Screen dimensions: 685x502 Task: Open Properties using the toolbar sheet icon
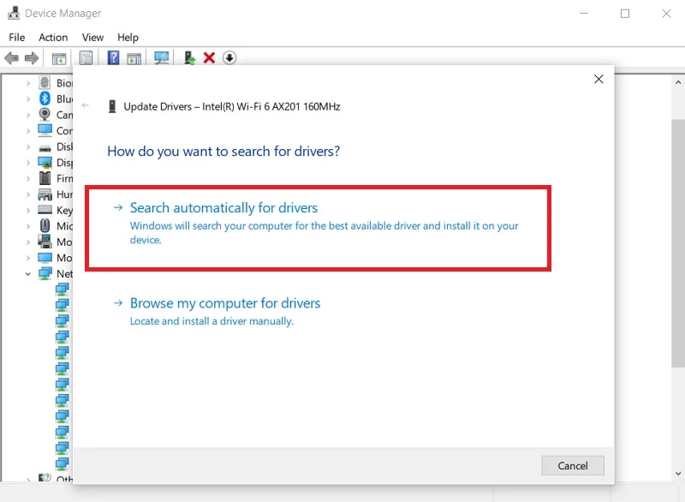tap(86, 57)
